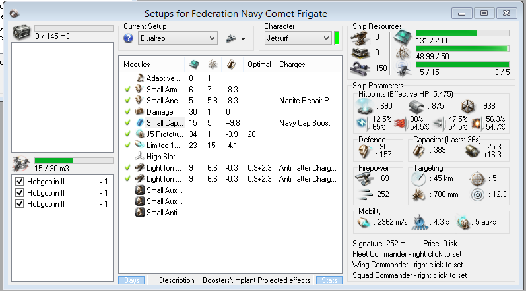Viewport: 526px width, 291px height.
Task: Click the cargo hold container icon
Action: point(22,32)
